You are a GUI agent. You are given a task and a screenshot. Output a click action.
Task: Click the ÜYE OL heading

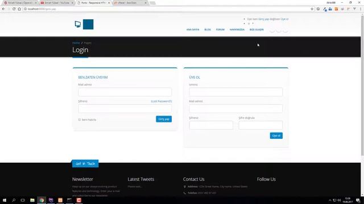pos(195,77)
